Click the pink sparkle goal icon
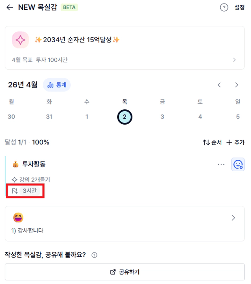This screenshot has height=284, width=251. [20, 40]
